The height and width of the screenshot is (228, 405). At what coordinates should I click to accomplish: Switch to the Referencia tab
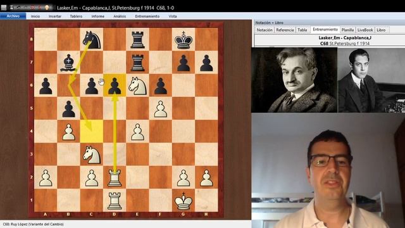click(285, 30)
